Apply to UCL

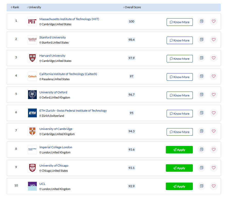click(179, 186)
